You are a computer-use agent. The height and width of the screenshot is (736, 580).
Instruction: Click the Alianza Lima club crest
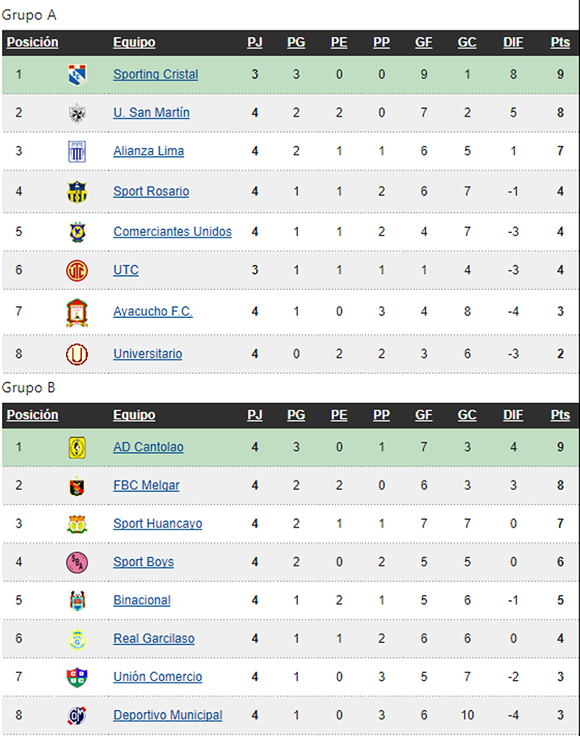[77, 152]
